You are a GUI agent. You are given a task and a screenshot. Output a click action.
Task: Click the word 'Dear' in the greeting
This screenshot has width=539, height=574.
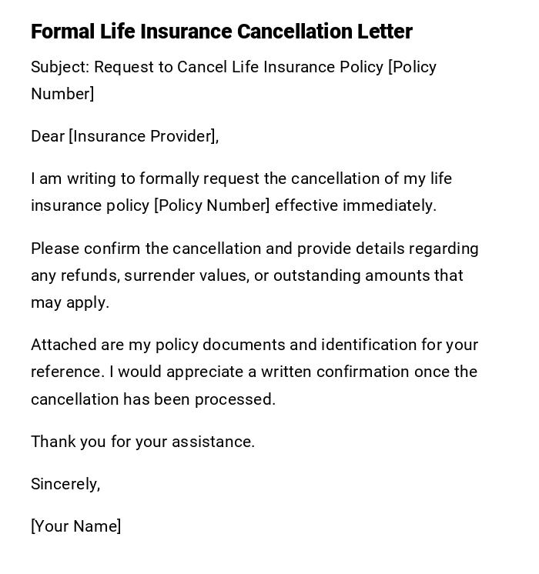pyautogui.click(x=48, y=136)
